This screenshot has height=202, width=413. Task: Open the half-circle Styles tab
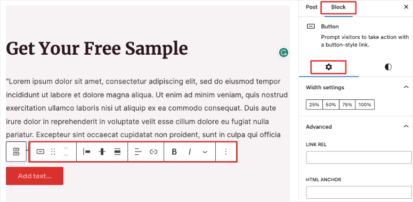pyautogui.click(x=388, y=67)
